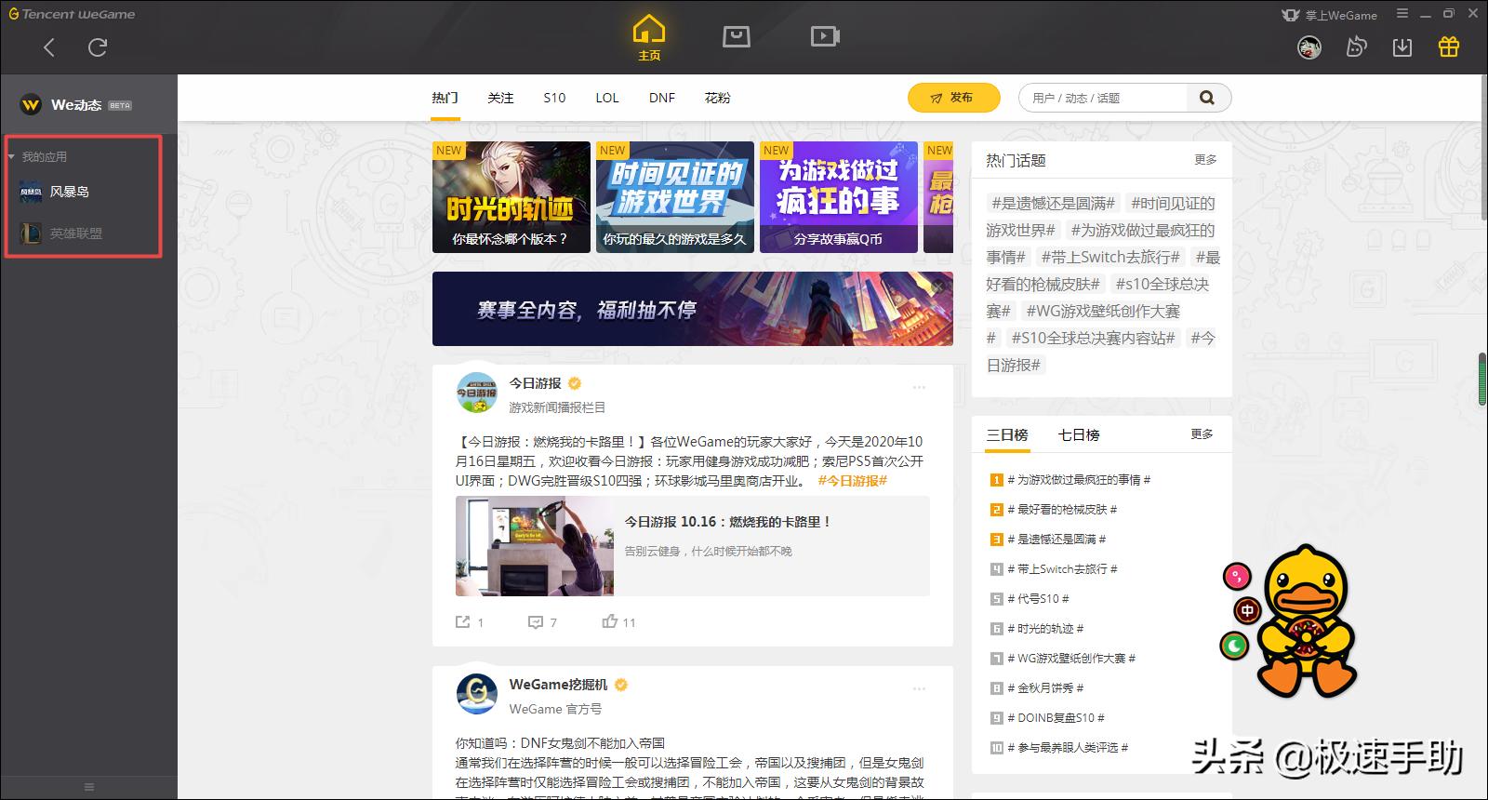Screen dimensions: 1488x800
Task: Open more options on 今日游报 post
Action: [920, 387]
